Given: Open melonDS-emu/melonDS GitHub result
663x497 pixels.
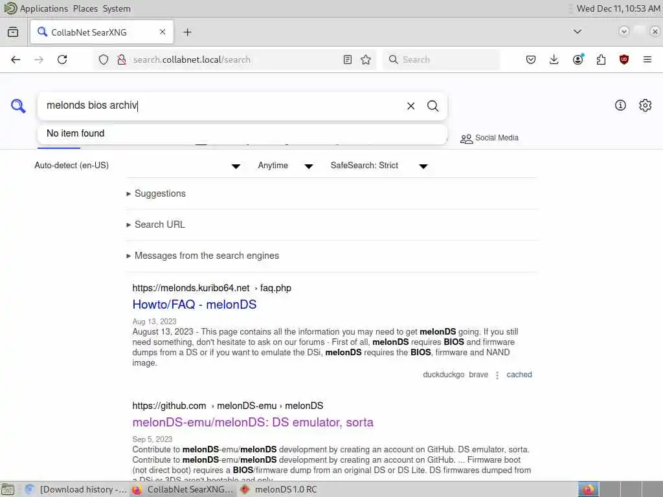Looking at the screenshot, I should click(253, 422).
